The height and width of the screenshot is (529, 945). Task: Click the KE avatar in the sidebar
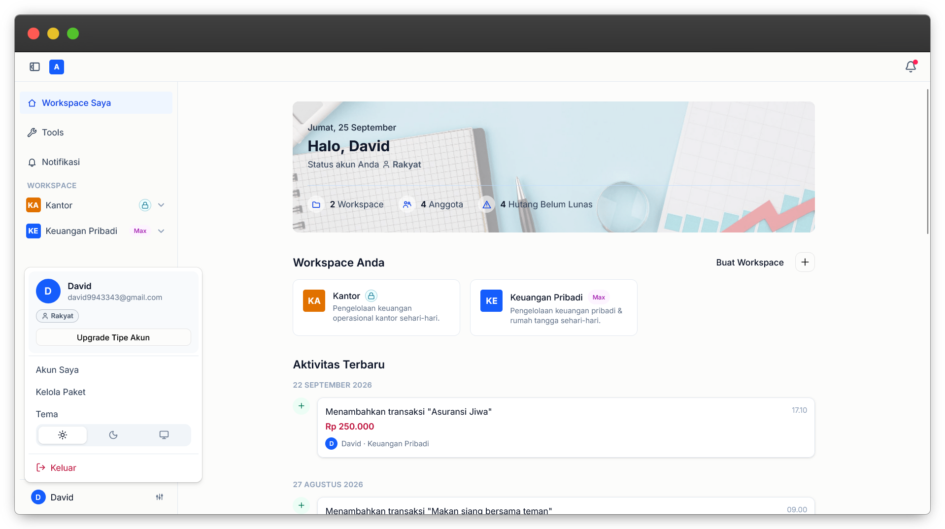34,231
